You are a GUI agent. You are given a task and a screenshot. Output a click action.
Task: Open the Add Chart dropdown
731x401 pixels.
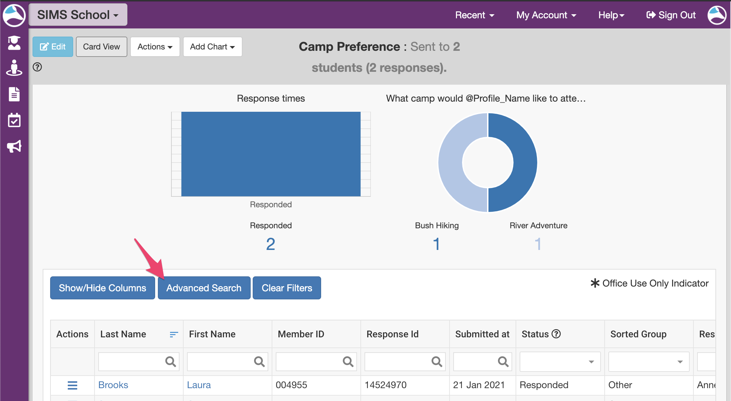tap(212, 47)
